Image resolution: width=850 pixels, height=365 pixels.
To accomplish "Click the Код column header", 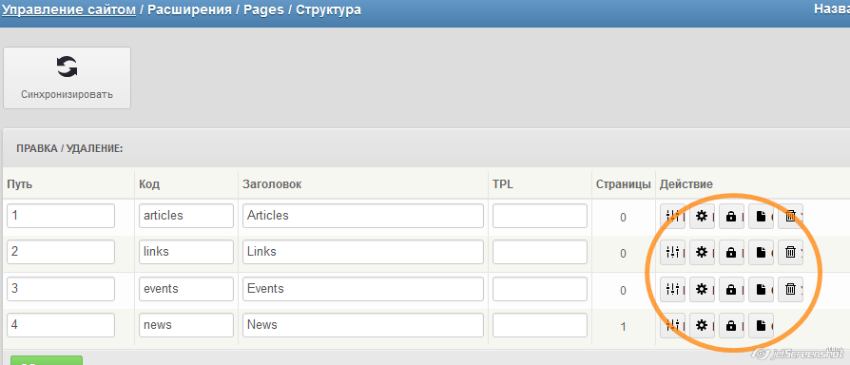I will click(x=149, y=184).
